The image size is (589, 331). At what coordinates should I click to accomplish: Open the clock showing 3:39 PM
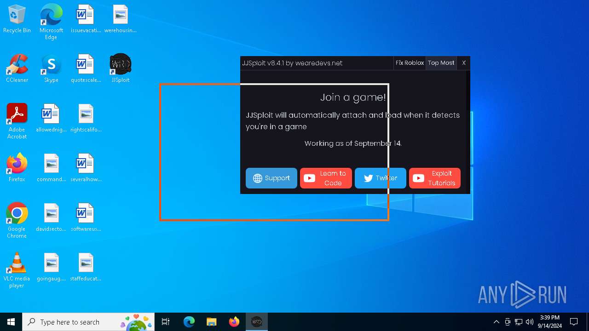coord(550,322)
